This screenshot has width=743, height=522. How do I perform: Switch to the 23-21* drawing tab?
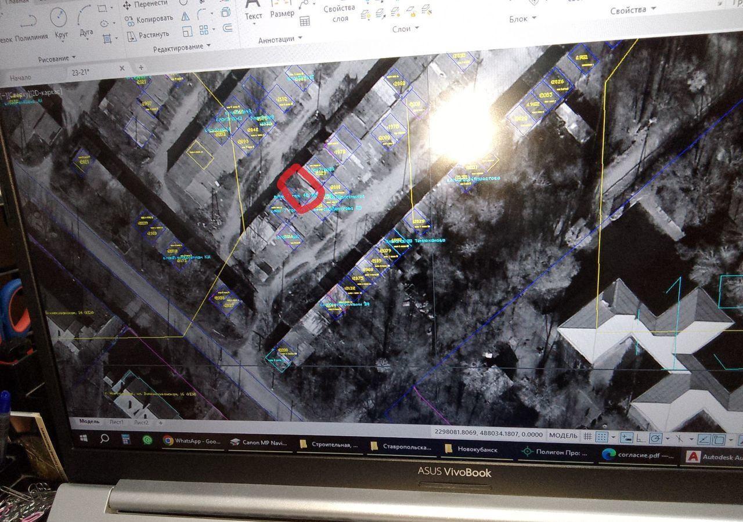(x=80, y=71)
